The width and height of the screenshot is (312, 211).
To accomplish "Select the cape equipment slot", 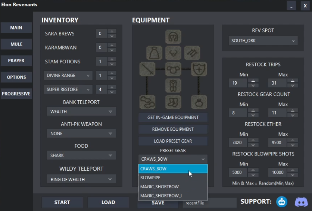I will coord(153,53).
